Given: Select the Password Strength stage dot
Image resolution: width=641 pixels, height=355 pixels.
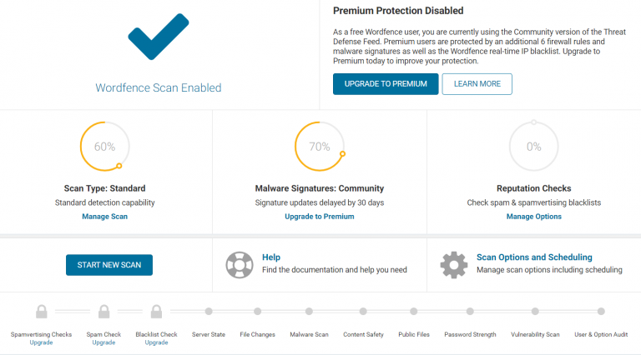Looking at the screenshot, I should pyautogui.click(x=470, y=312).
